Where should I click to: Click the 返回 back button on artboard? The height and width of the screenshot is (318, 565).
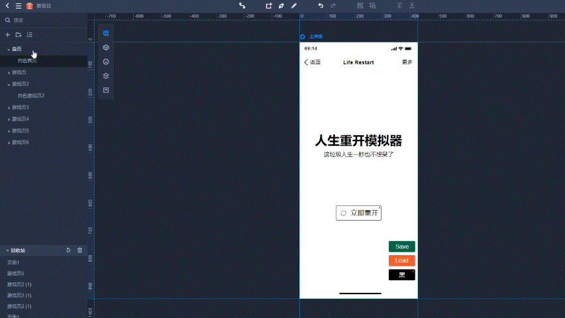(x=313, y=62)
